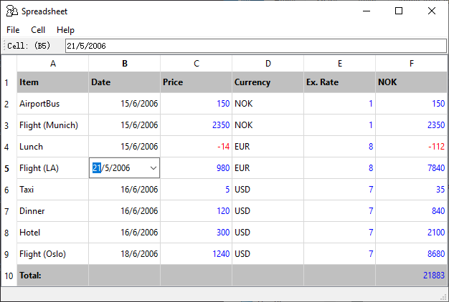This screenshot has height=302, width=449.
Task: Select Lunch's currency EUR cell
Action: point(268,147)
